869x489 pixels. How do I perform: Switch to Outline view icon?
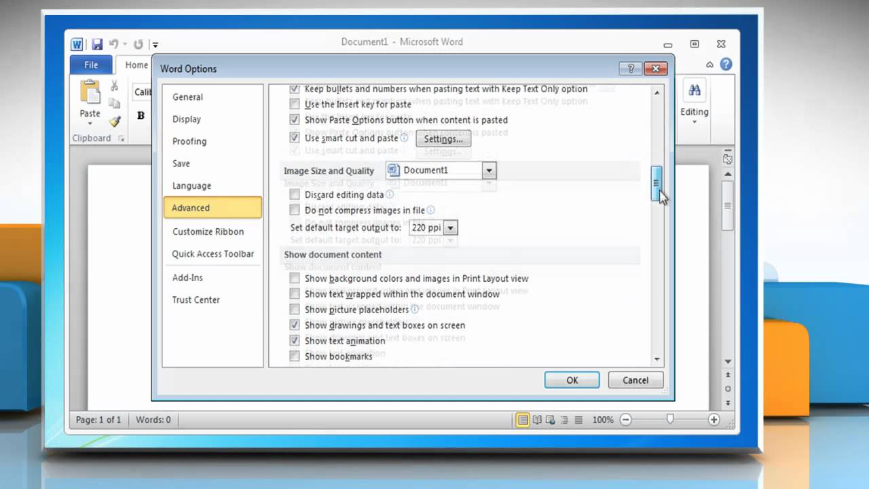[564, 420]
